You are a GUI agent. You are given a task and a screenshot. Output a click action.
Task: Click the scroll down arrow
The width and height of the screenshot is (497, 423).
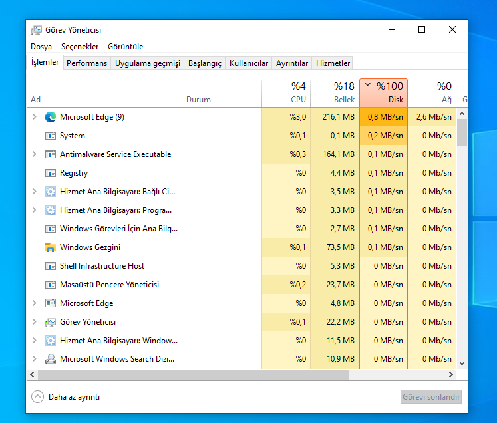coord(462,364)
